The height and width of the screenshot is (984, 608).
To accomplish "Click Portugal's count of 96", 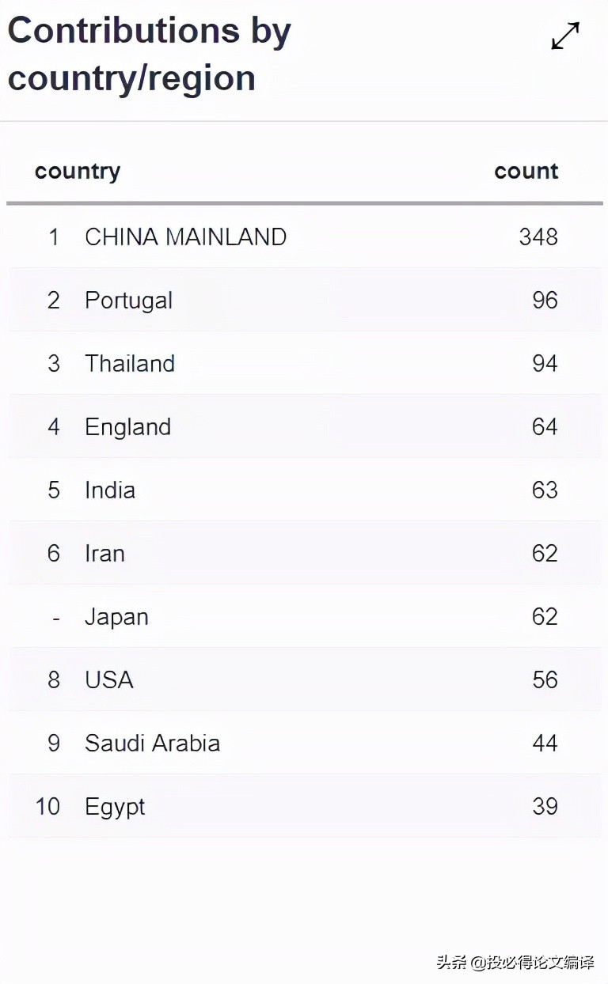I will pyautogui.click(x=545, y=301).
